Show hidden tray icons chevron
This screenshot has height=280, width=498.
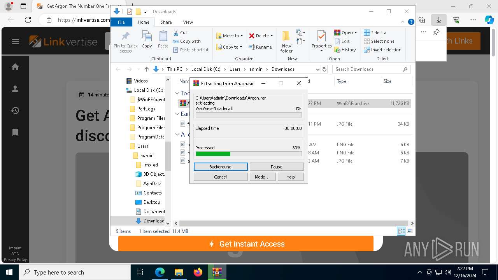point(419,272)
